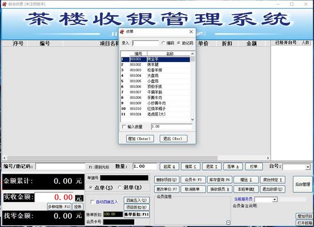Image resolution: width=314 pixels, height=227 pixels.
Task: Click the order table's horizontal scroll right arrow
Action: pyautogui.click(x=268, y=158)
